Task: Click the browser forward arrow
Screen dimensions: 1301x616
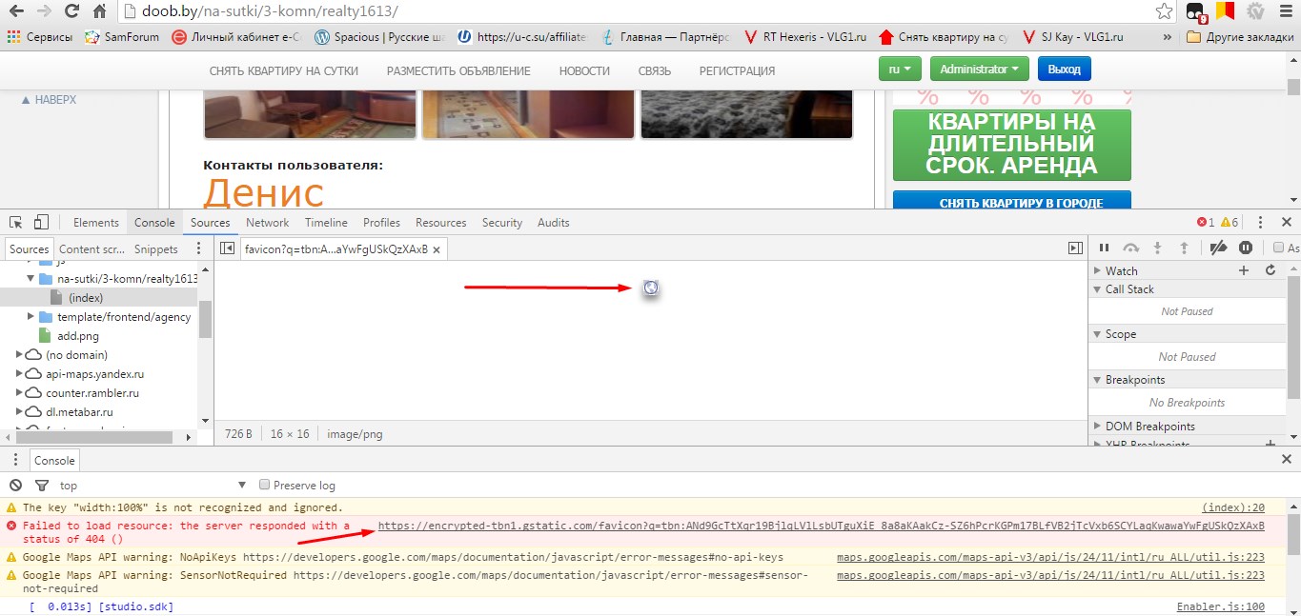Action: 44,12
